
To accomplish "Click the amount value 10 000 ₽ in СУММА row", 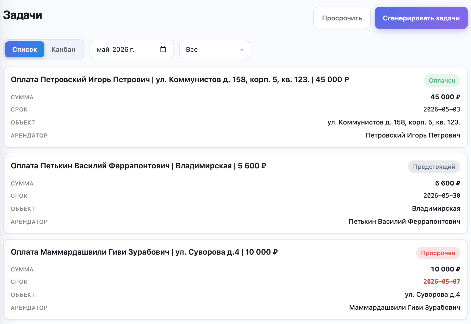I will [x=445, y=269].
